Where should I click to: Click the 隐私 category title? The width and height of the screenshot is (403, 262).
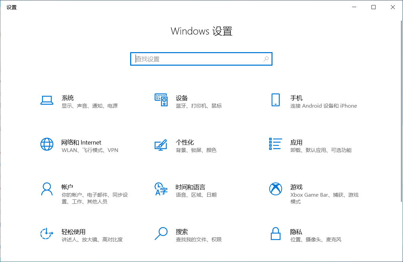296,232
